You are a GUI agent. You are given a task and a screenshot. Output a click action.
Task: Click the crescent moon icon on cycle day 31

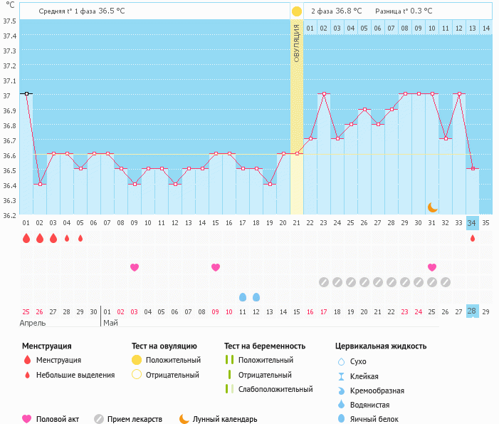click(432, 207)
